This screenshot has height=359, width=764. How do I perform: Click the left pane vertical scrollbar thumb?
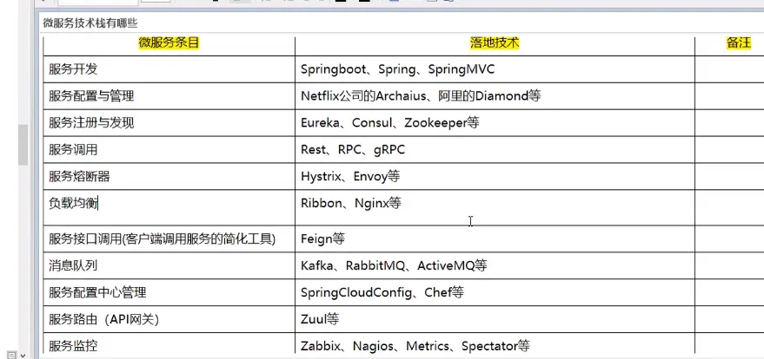click(23, 144)
